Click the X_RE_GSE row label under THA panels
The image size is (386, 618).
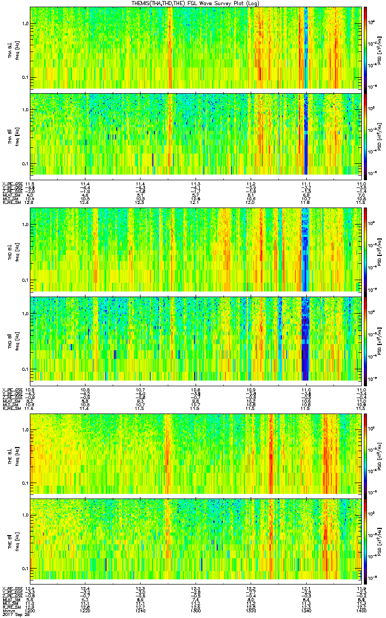(11, 184)
